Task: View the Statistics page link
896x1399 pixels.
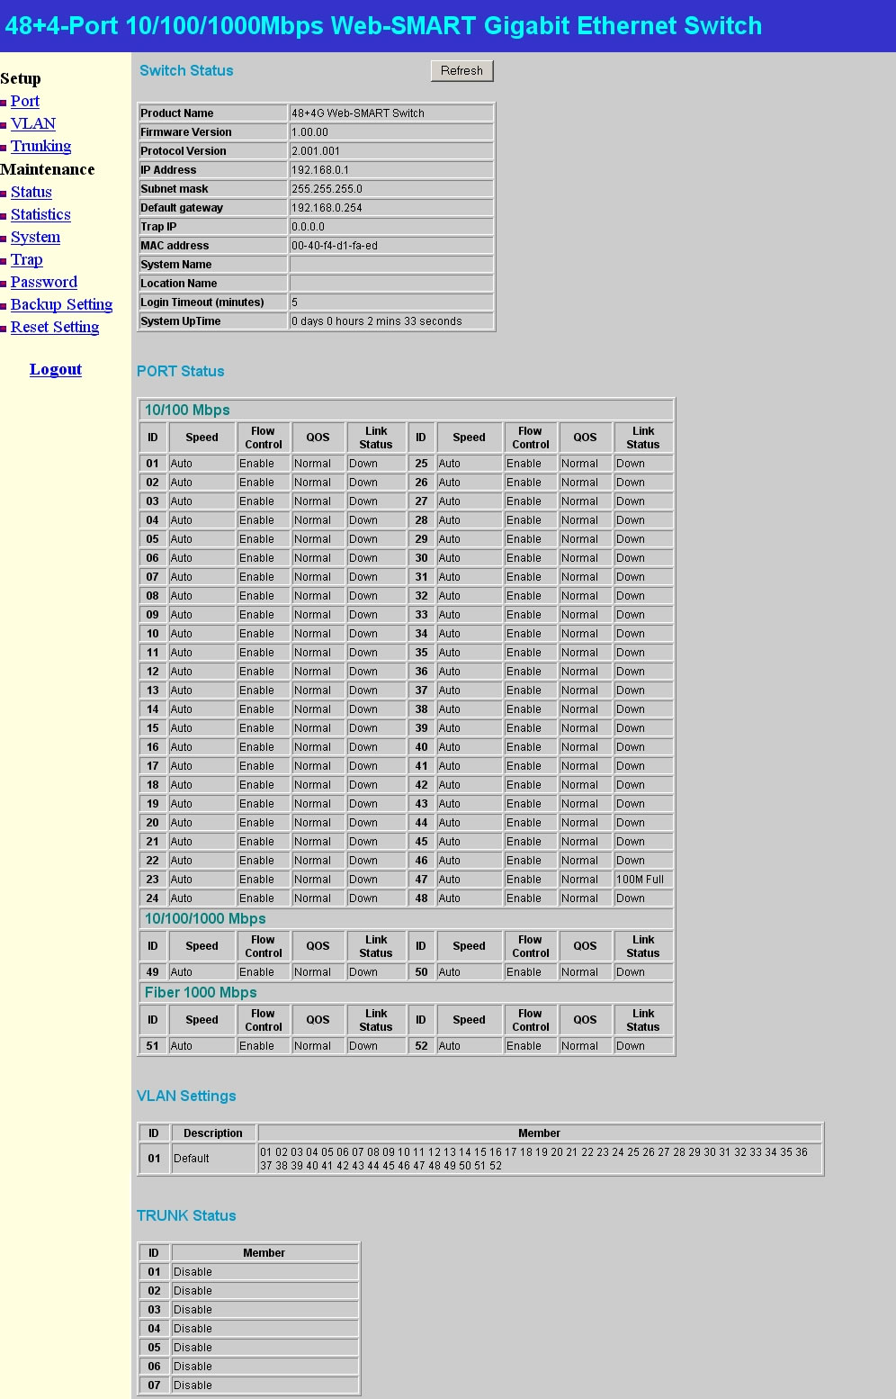Action: tap(40, 214)
